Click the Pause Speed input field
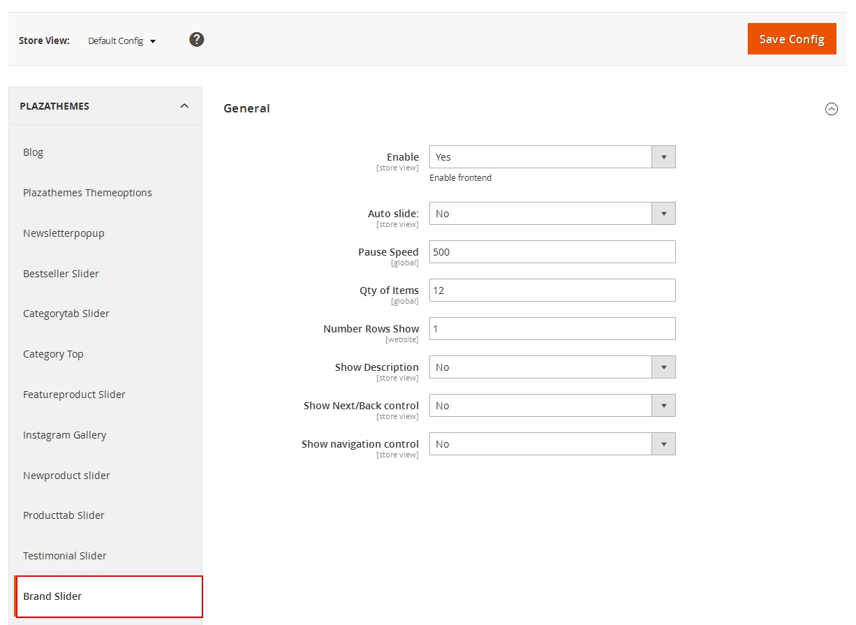Viewport: 856px width, 625px height. (552, 252)
